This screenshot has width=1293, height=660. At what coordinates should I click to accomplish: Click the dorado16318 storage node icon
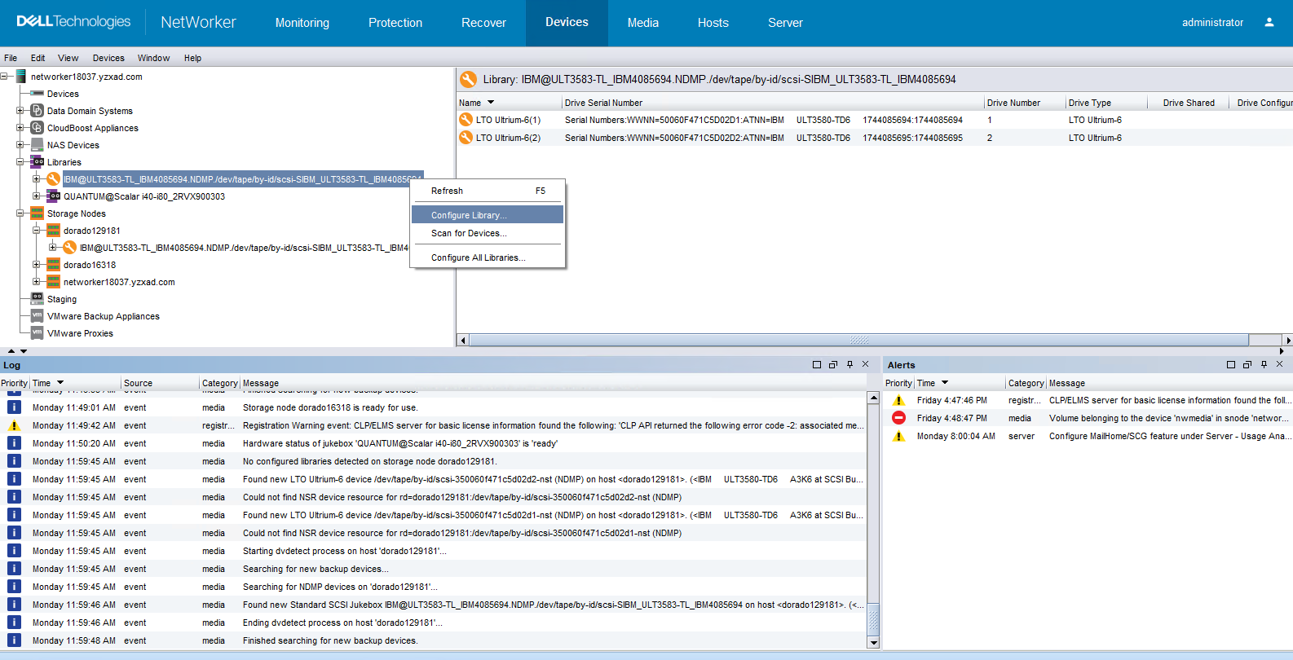pyautogui.click(x=54, y=265)
